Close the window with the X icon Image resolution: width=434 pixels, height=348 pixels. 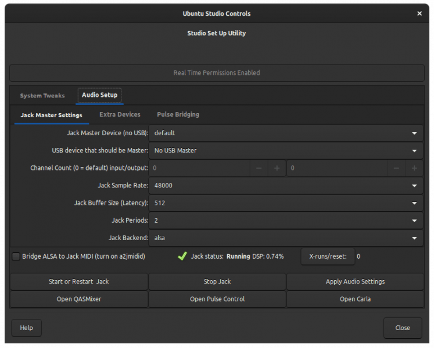[x=419, y=13]
